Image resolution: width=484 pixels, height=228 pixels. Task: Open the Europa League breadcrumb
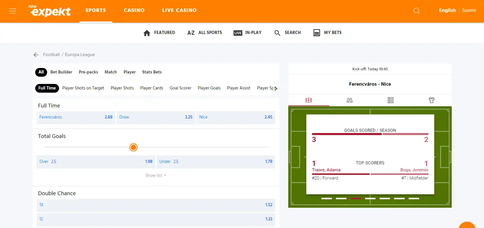(80, 55)
